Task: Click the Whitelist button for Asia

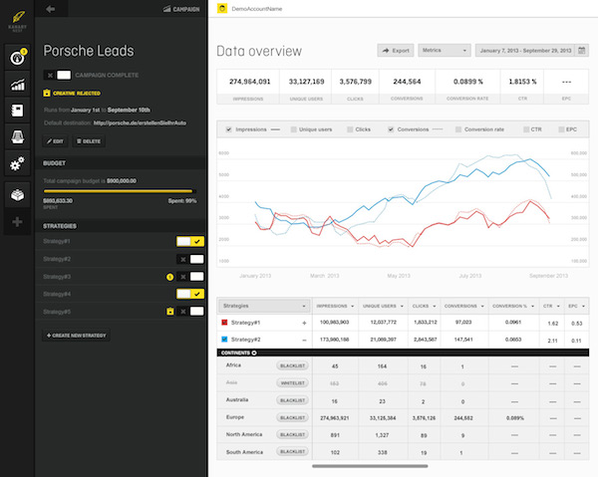Action: (x=292, y=383)
